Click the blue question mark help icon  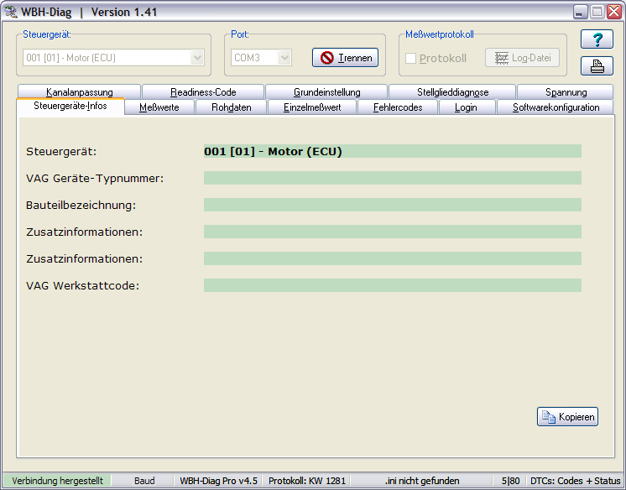pos(597,40)
